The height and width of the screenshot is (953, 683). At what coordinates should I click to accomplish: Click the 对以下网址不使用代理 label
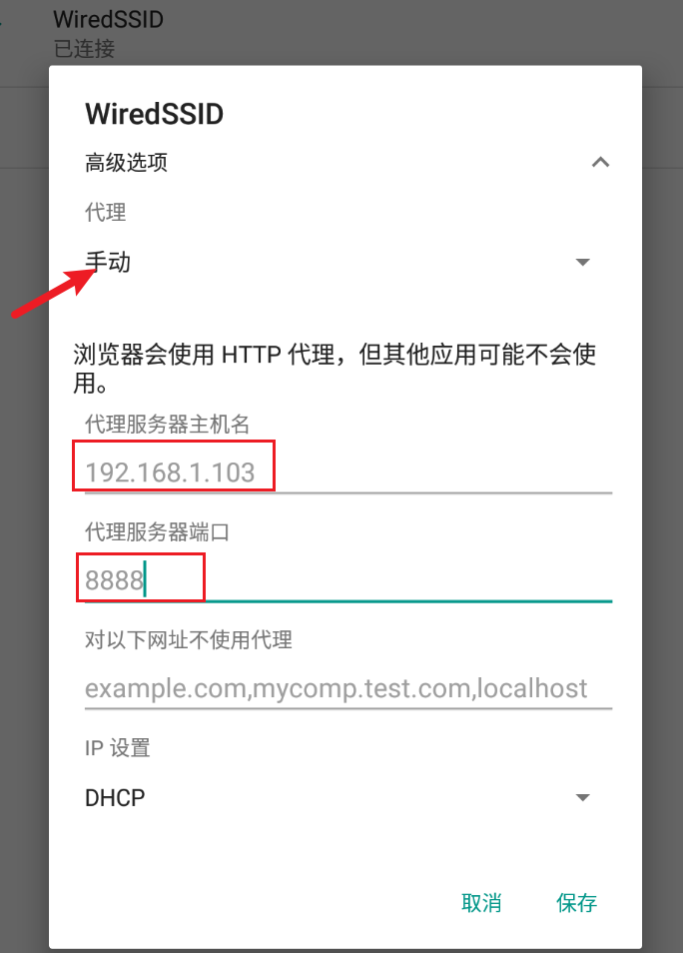[189, 639]
